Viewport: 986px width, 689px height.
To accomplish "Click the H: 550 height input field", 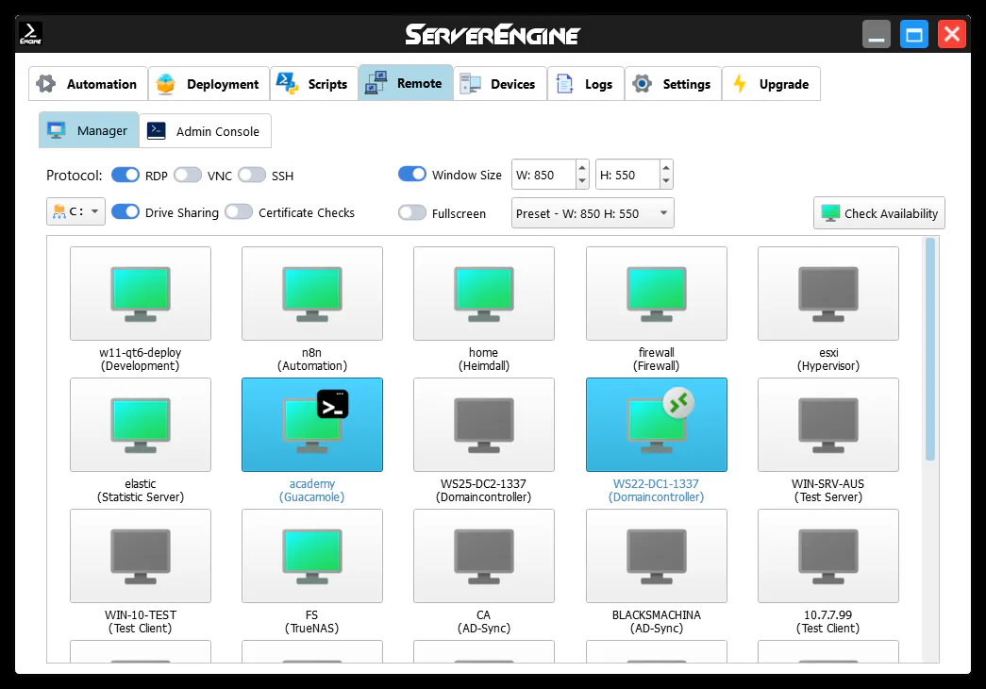I will pyautogui.click(x=627, y=175).
